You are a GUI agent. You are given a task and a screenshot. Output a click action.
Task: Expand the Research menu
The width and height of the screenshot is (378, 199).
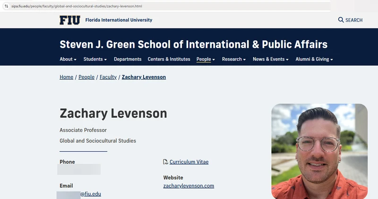coord(234,59)
